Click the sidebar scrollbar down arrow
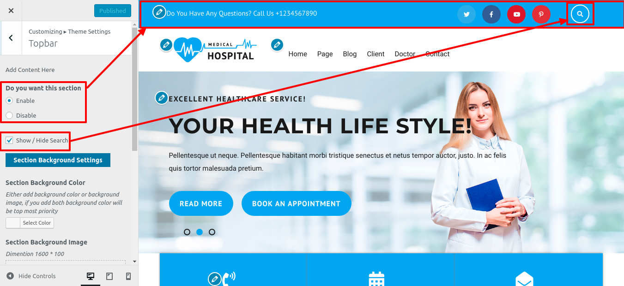 (134, 262)
